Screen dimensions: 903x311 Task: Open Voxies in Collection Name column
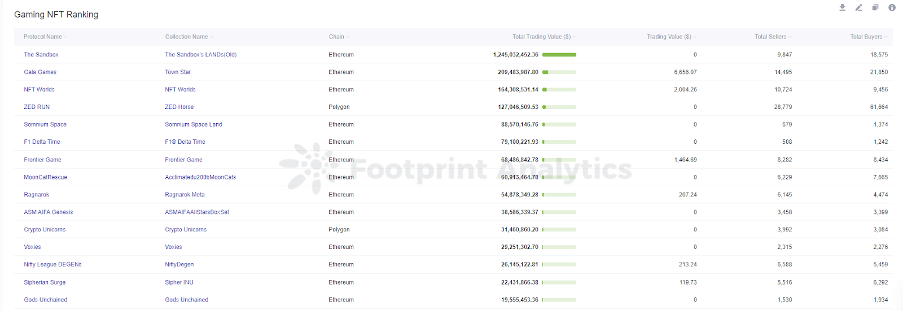click(x=173, y=247)
